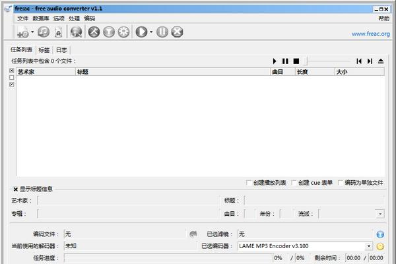Switch to the 日志 tab
This screenshot has width=396, height=264.
click(61, 50)
